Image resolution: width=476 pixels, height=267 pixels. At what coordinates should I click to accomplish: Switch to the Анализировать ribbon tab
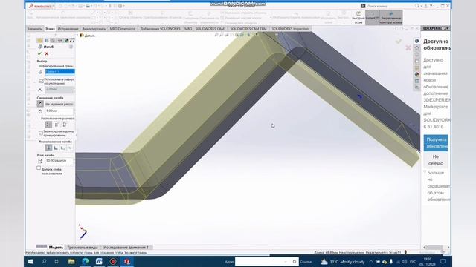click(94, 29)
